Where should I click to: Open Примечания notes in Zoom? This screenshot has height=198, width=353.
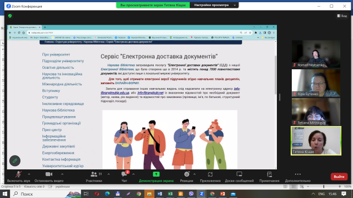tap(269, 177)
